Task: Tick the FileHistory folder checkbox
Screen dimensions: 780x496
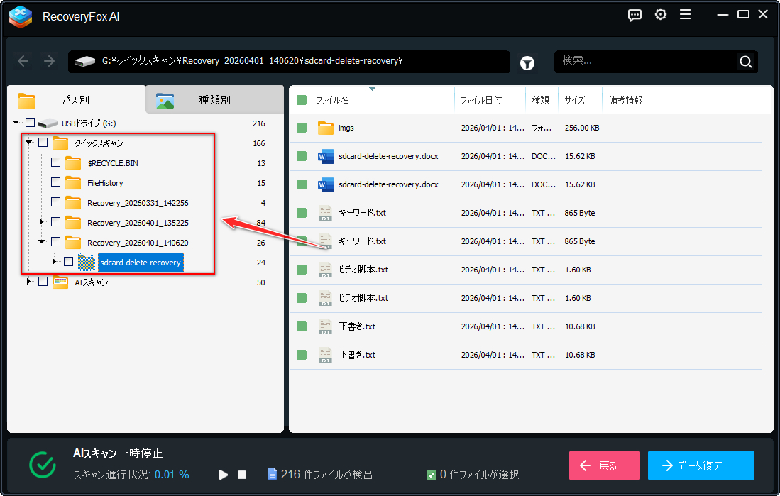Action: pyautogui.click(x=55, y=182)
